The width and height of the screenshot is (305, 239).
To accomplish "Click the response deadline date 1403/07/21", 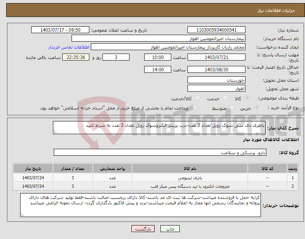I will [216, 57].
